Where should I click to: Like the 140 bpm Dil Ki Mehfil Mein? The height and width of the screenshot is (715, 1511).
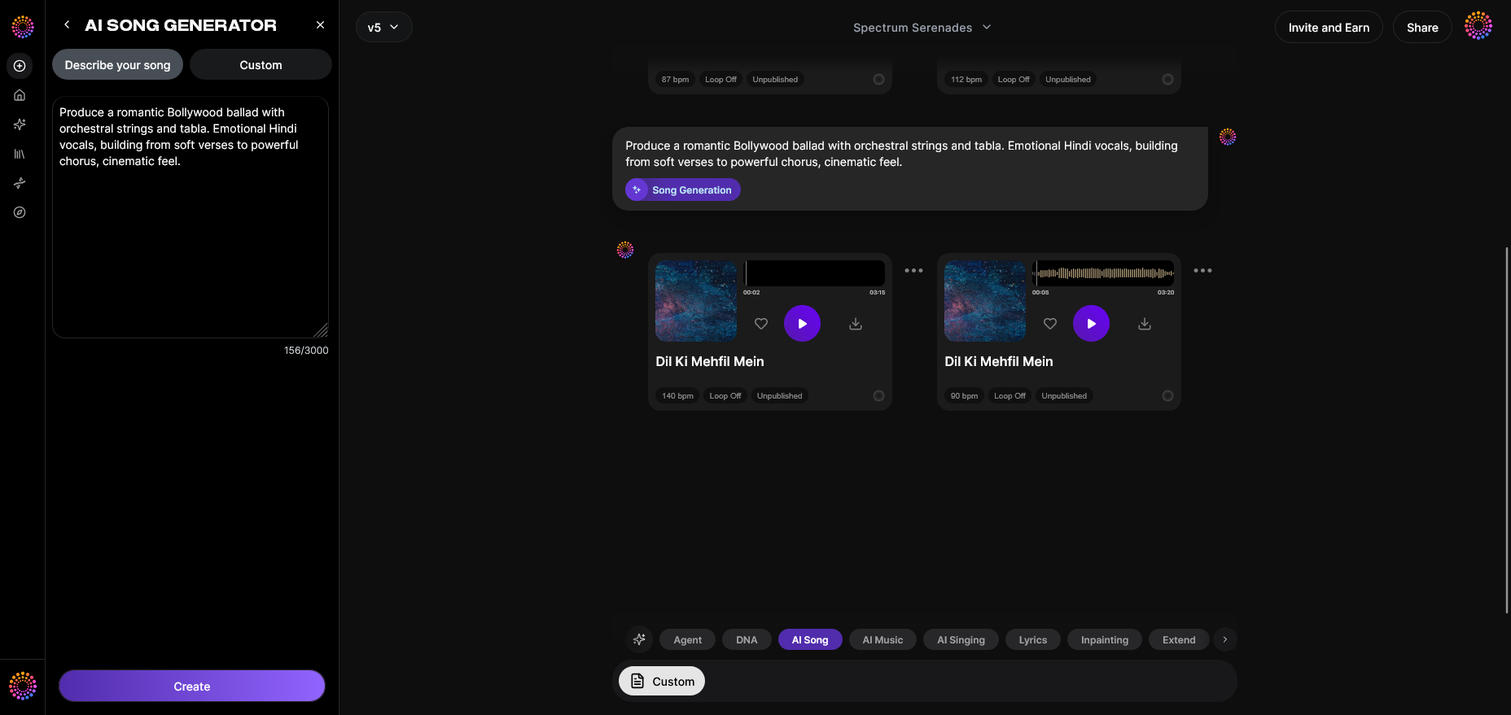pyautogui.click(x=761, y=324)
